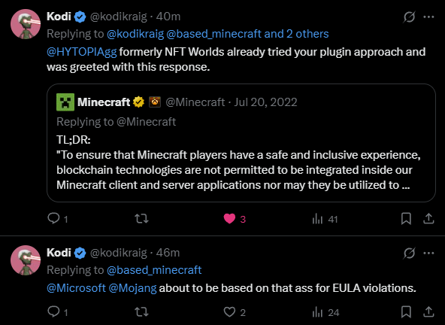View analytics showing 24 views
Viewport: 445px width, 325px height.
click(325, 312)
